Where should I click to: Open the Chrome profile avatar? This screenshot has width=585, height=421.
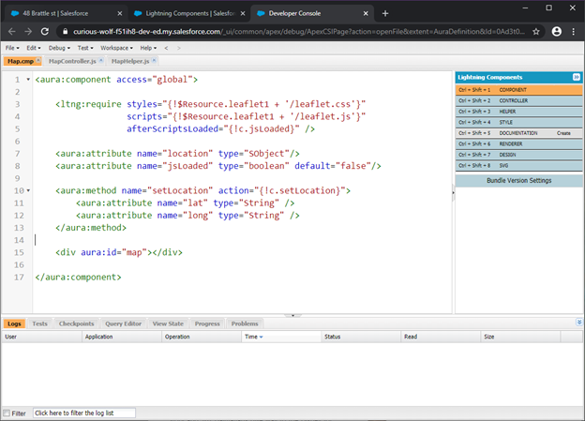click(556, 32)
